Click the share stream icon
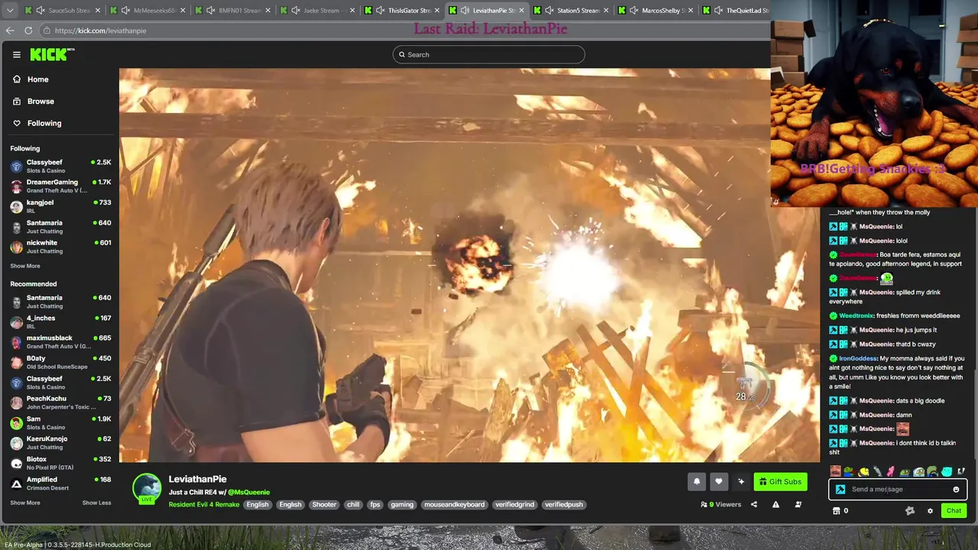The height and width of the screenshot is (550, 978). (753, 504)
